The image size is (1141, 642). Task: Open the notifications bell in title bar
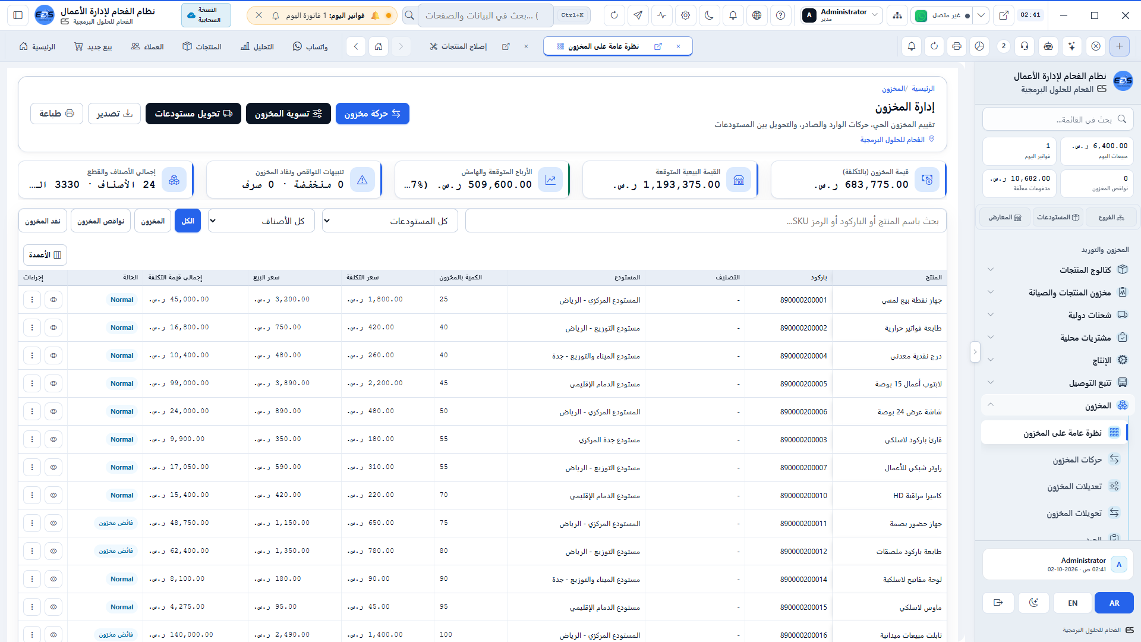click(x=733, y=15)
